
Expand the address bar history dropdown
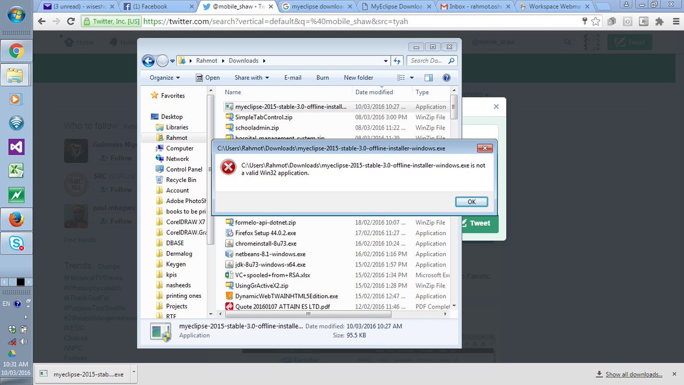(386, 60)
